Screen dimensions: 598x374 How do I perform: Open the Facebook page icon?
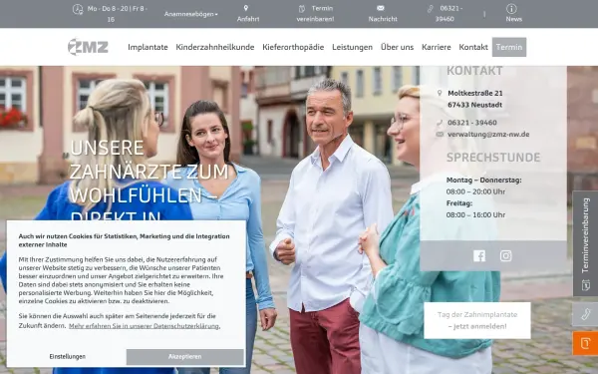click(479, 255)
